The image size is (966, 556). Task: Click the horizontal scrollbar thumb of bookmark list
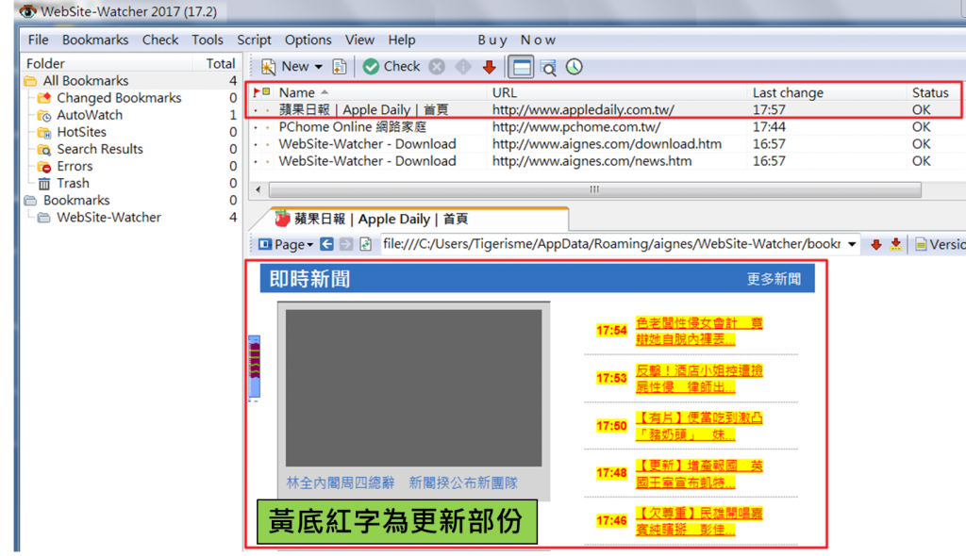[595, 189]
